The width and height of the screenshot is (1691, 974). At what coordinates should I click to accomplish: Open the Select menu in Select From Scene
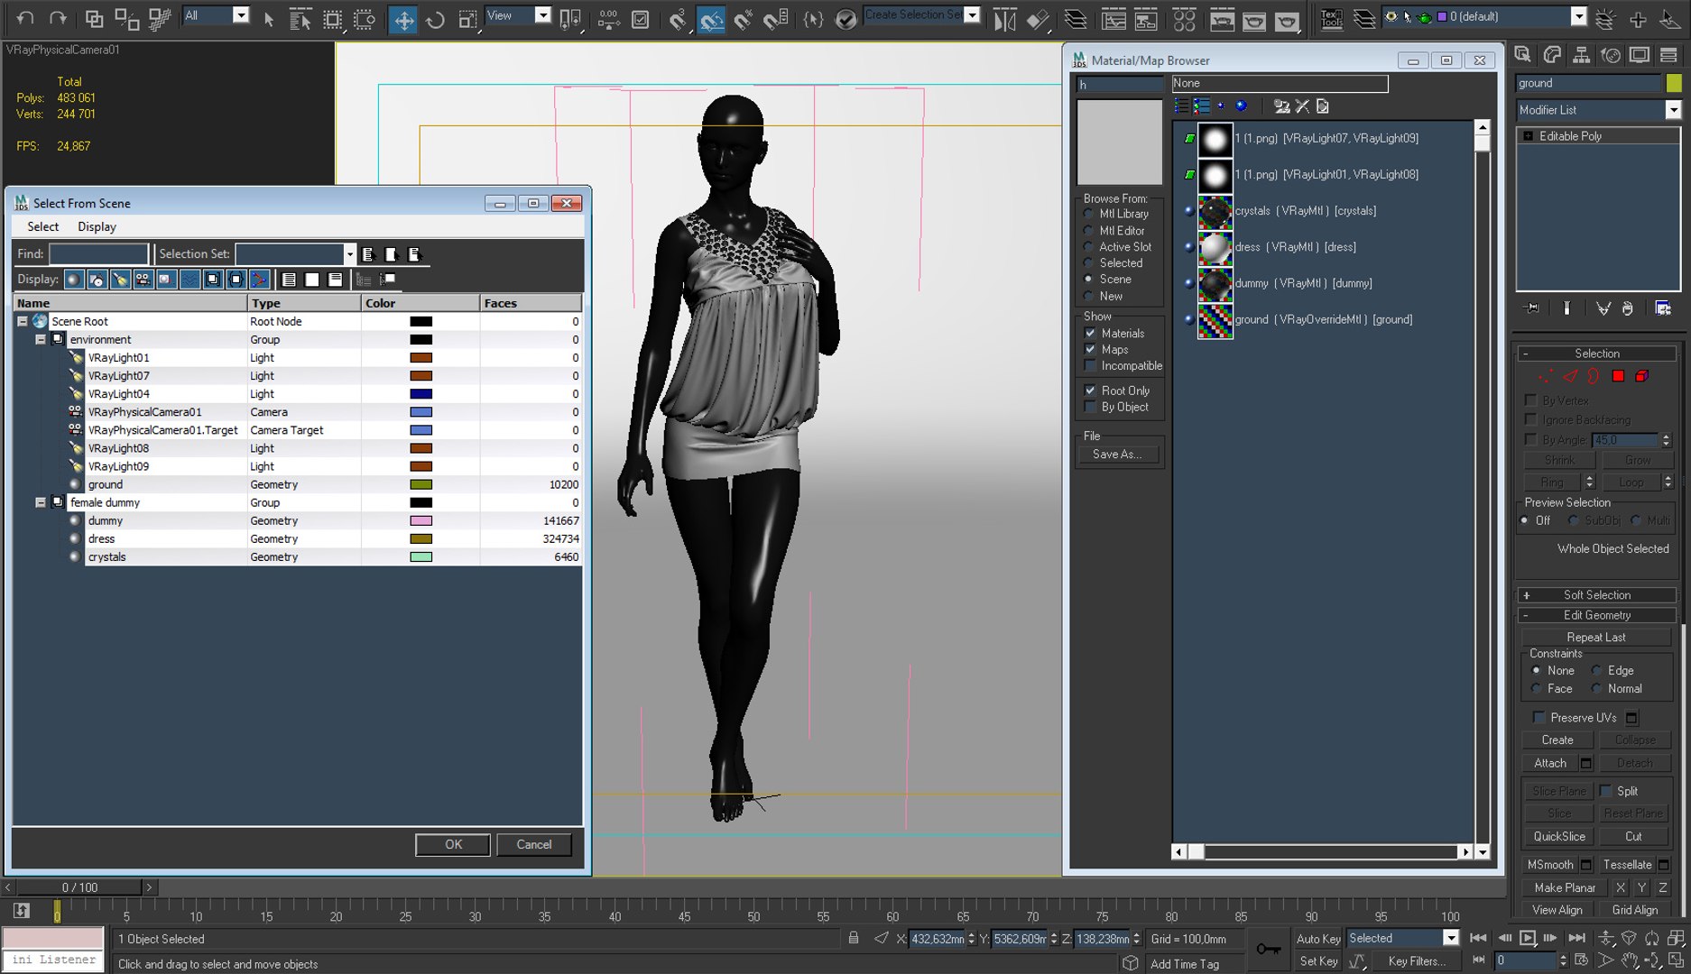click(x=42, y=226)
